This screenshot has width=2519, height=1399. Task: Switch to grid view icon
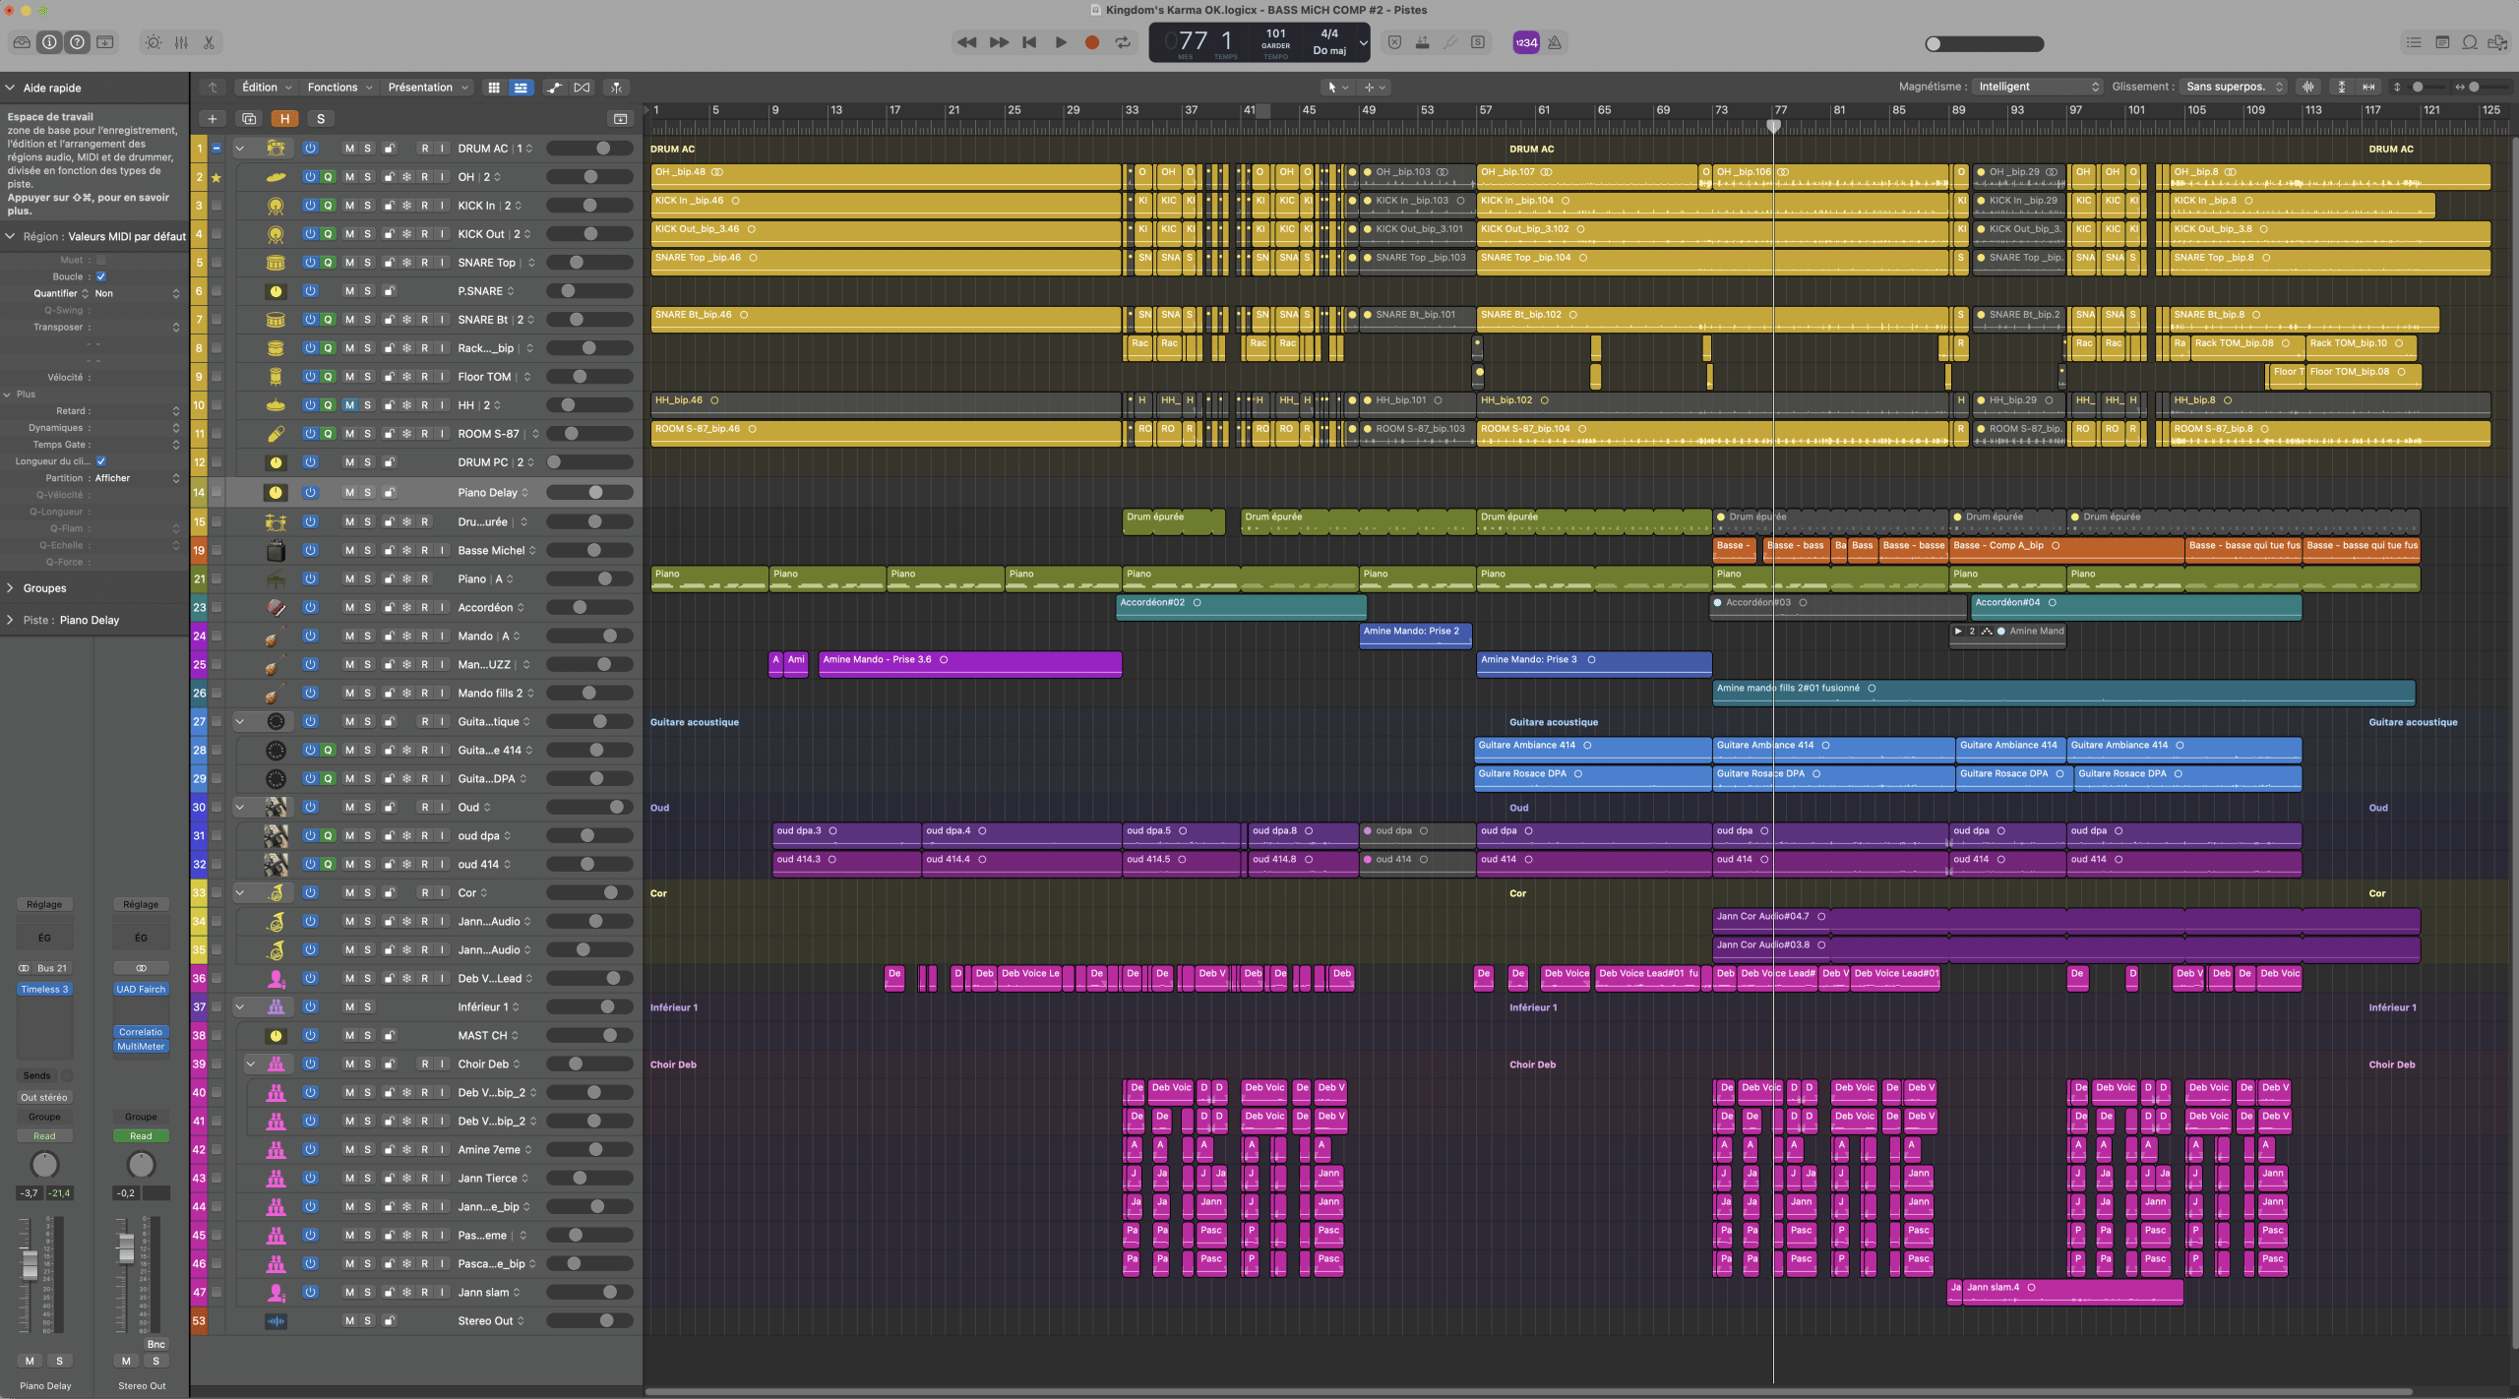(494, 88)
